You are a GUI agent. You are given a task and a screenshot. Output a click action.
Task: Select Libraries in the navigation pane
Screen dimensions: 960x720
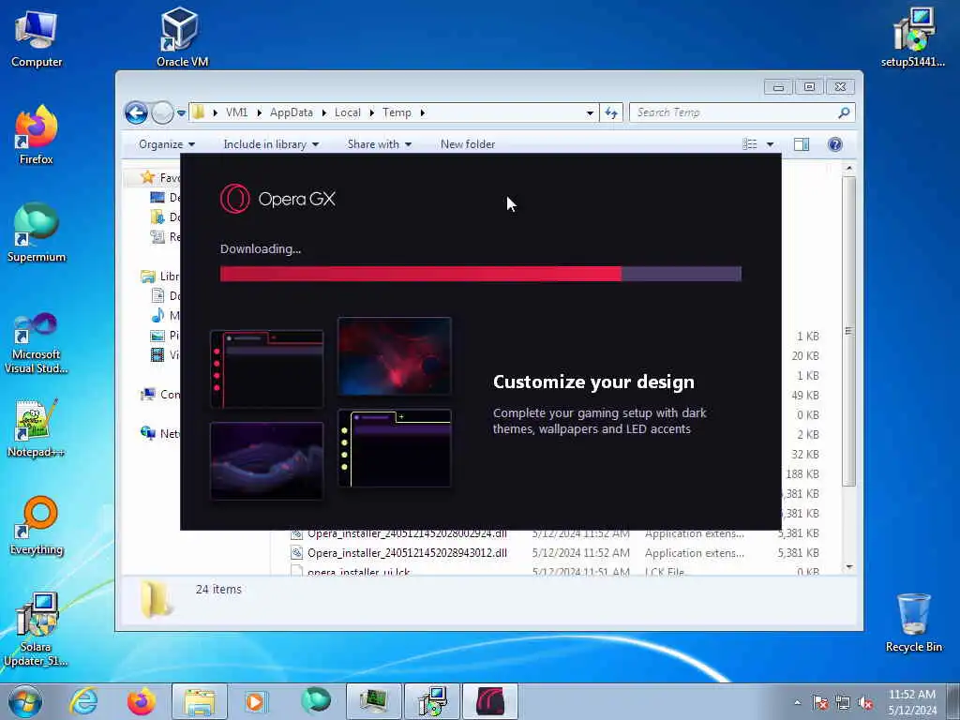160,277
